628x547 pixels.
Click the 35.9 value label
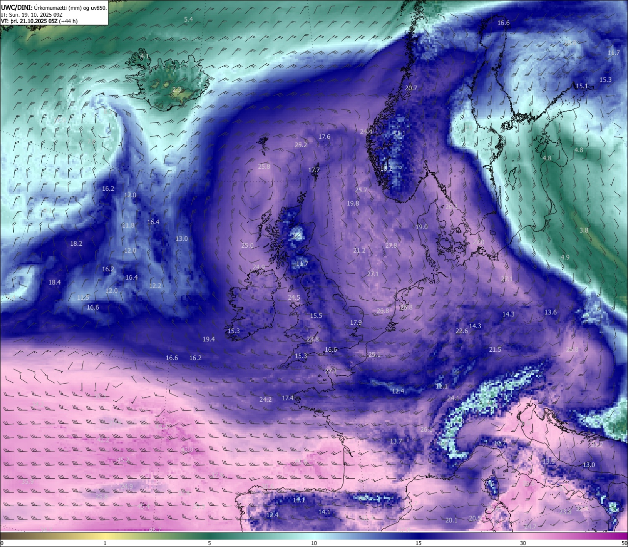point(28,481)
